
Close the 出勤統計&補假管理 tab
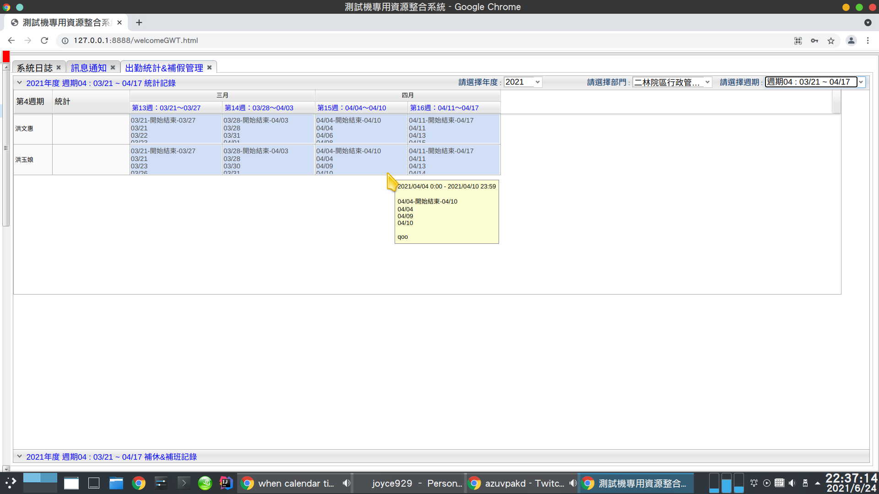coord(209,68)
